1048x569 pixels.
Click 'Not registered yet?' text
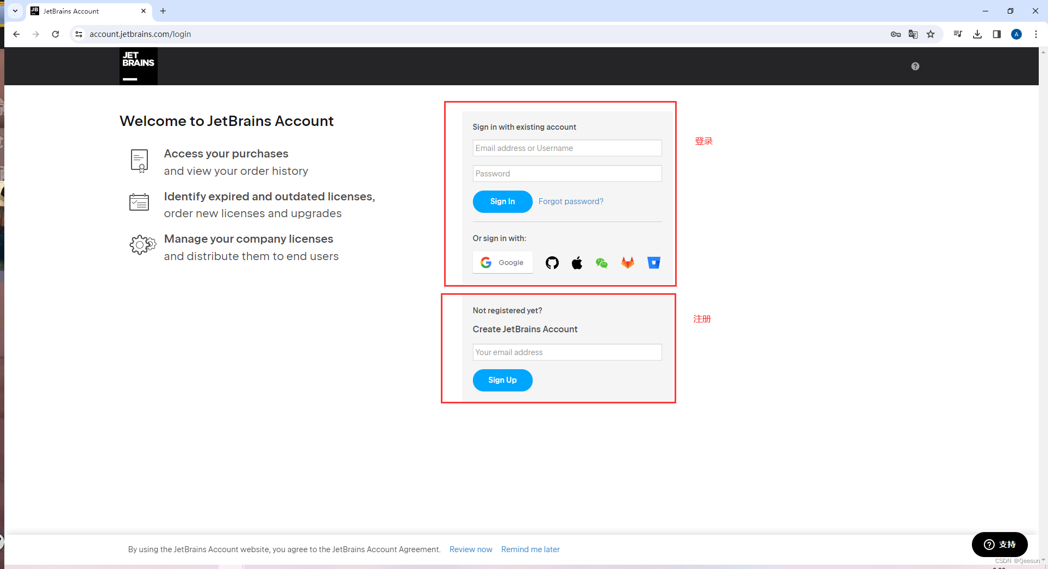click(x=507, y=311)
